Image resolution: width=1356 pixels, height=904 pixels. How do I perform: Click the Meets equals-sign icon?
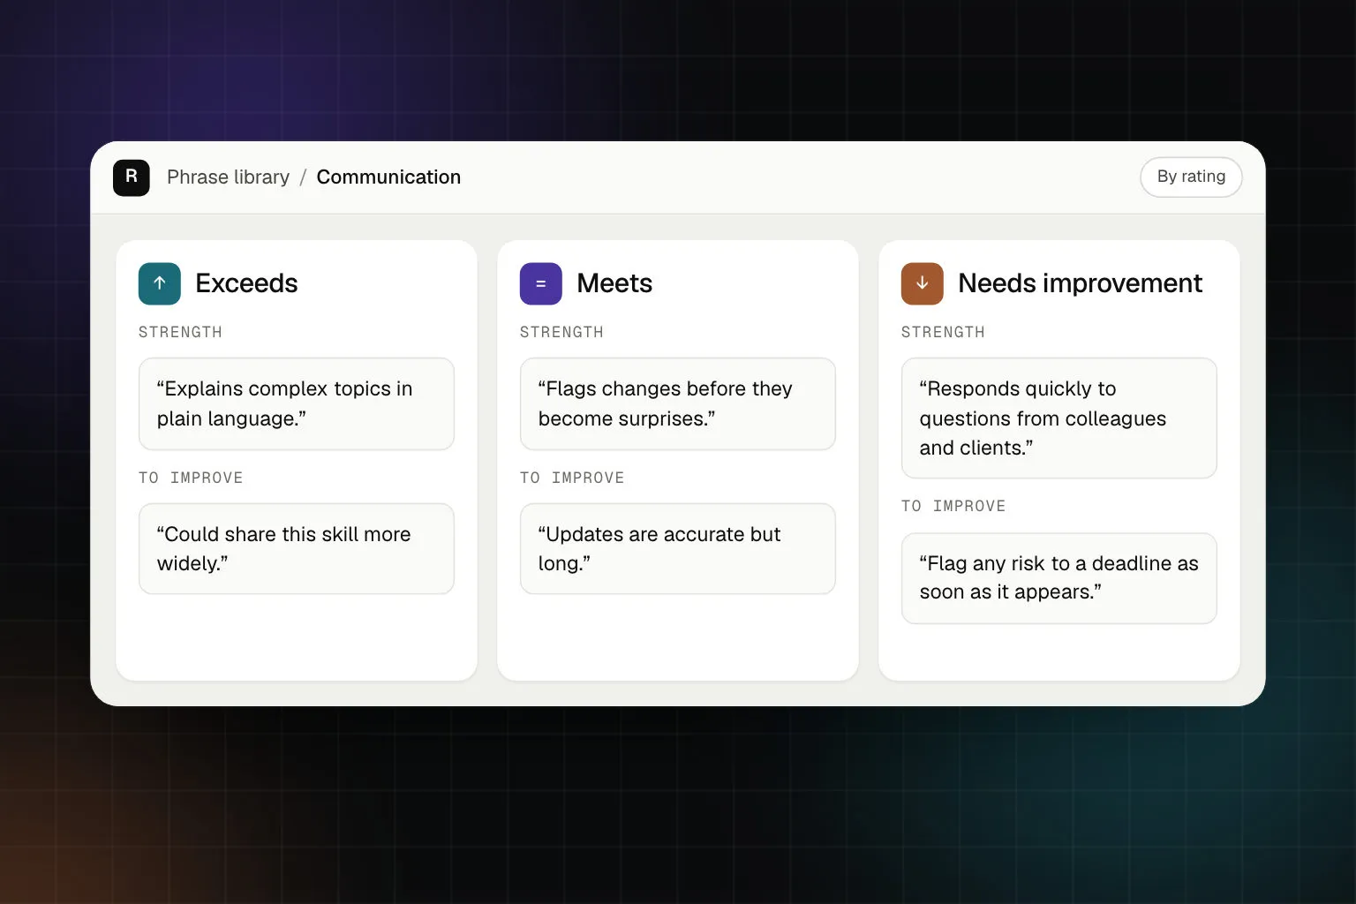[x=541, y=283]
